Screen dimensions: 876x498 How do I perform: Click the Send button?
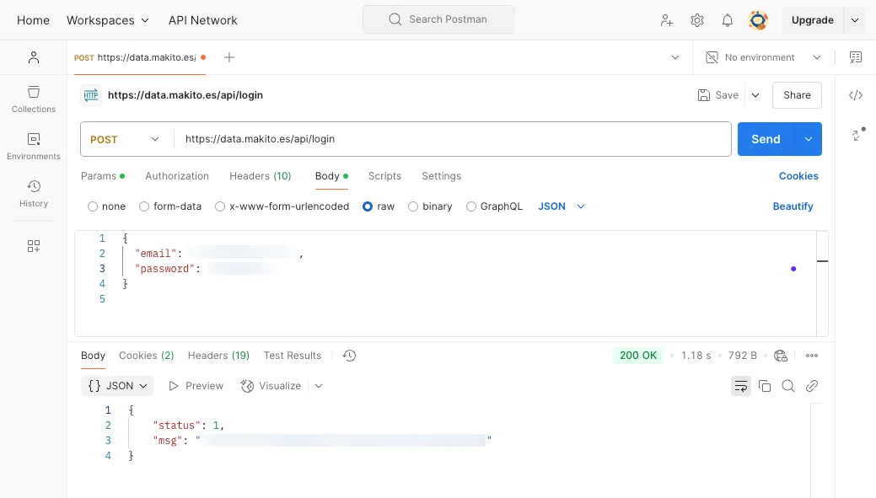click(765, 138)
